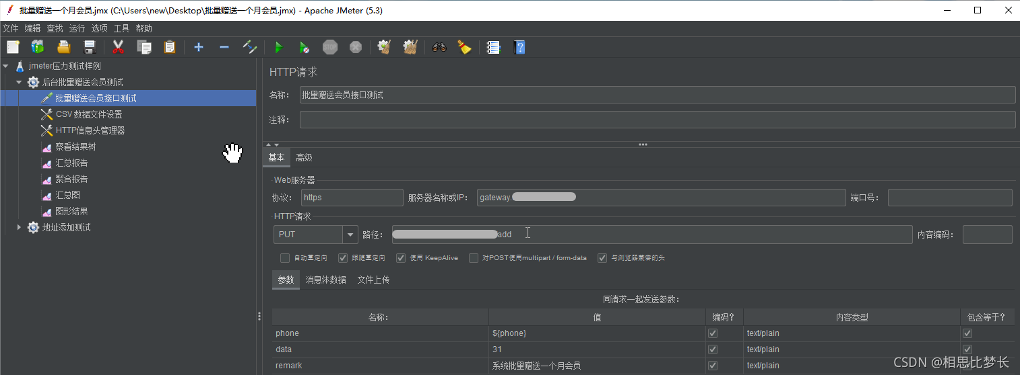Image resolution: width=1020 pixels, height=375 pixels.
Task: Switch to the 基本 tab
Action: tap(277, 158)
